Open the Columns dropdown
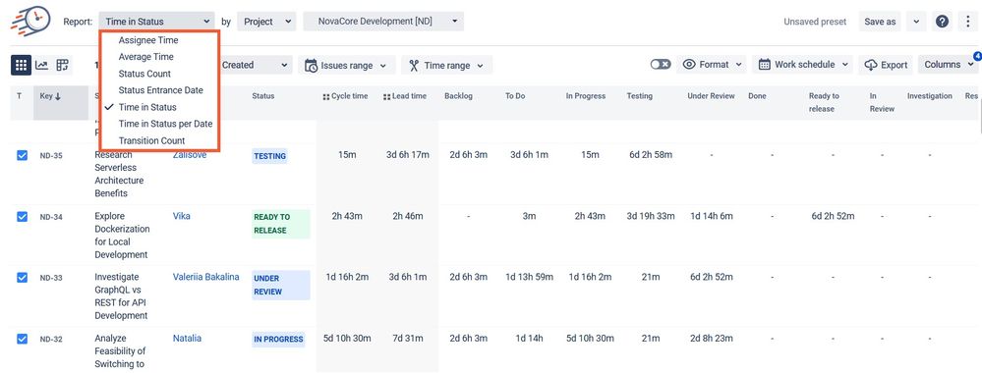This screenshot has width=982, height=373. click(948, 65)
